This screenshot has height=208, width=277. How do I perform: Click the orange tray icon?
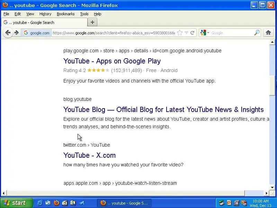(229, 203)
